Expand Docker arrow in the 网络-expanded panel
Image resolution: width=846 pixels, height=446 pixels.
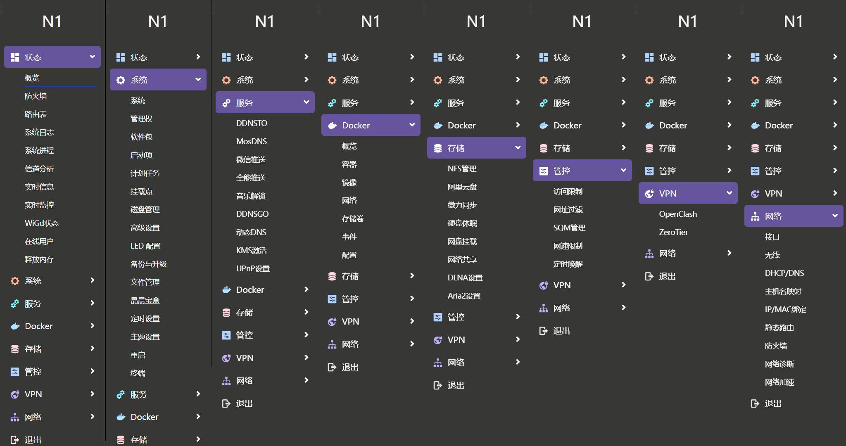[835, 125]
